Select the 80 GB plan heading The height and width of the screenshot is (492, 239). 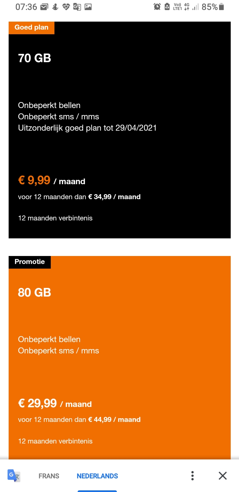pyautogui.click(x=35, y=293)
